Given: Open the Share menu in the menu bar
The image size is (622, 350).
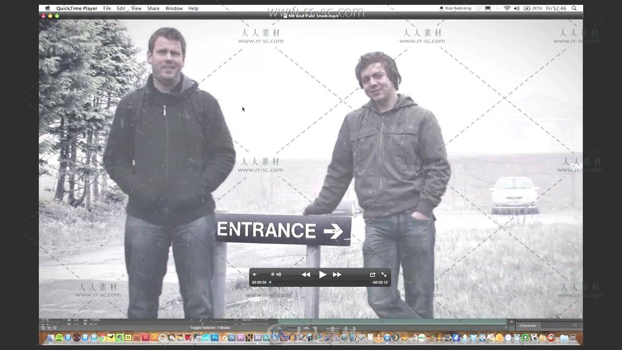Looking at the screenshot, I should [x=153, y=8].
